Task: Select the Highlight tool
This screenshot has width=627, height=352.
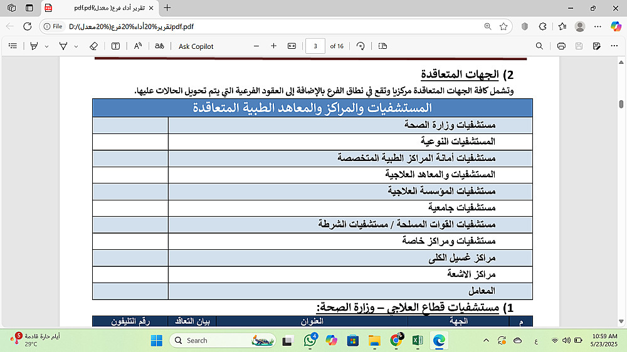Action: (34, 46)
